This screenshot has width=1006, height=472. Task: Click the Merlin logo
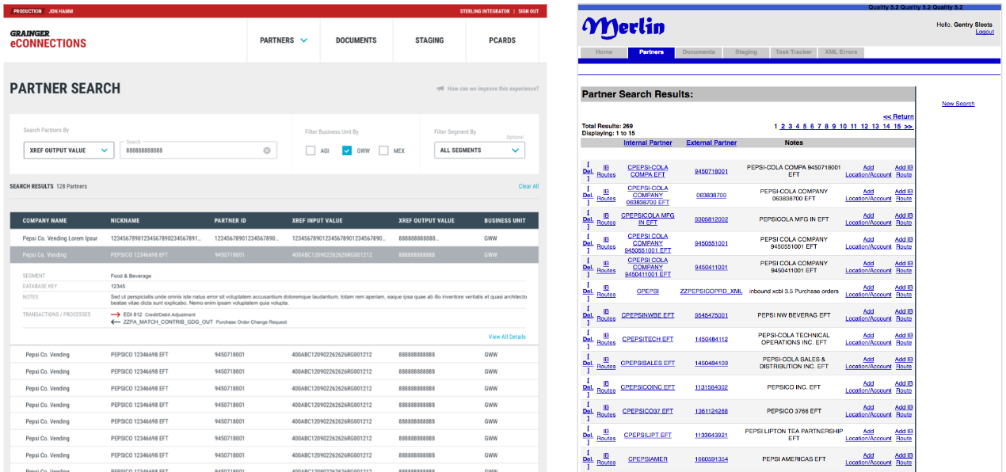[x=623, y=27]
